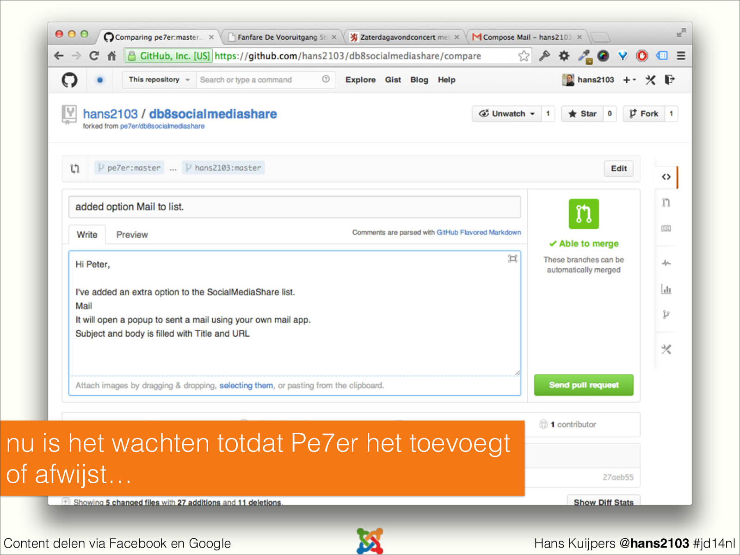Open the Compose Mail browser tab

[x=527, y=37]
